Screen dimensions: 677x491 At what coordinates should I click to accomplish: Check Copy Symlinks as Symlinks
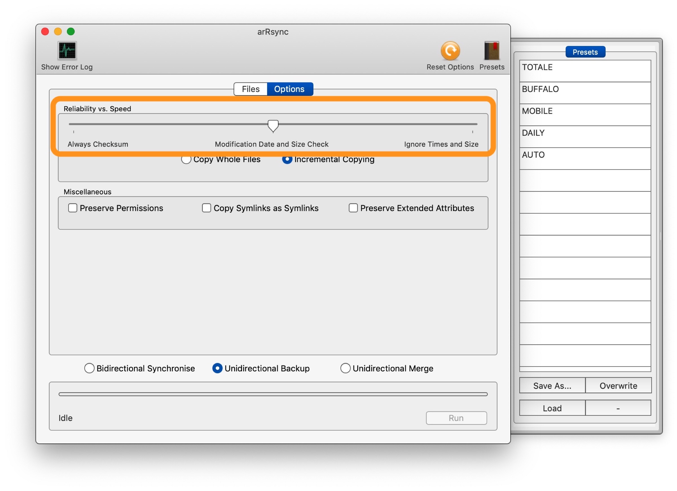[206, 208]
